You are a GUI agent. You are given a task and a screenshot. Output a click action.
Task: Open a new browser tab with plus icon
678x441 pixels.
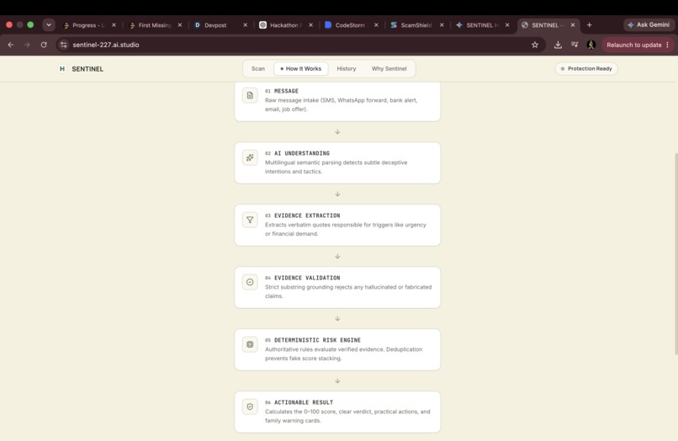pos(590,25)
